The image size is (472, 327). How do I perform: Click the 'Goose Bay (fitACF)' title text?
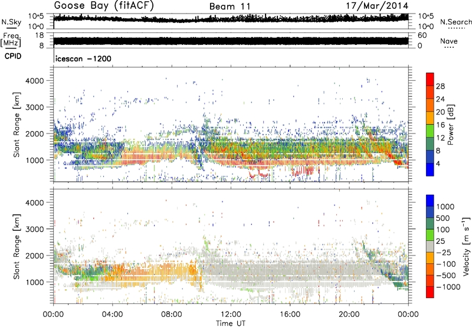coord(104,6)
